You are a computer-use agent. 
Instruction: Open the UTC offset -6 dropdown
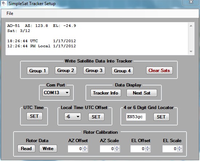click(x=73, y=117)
